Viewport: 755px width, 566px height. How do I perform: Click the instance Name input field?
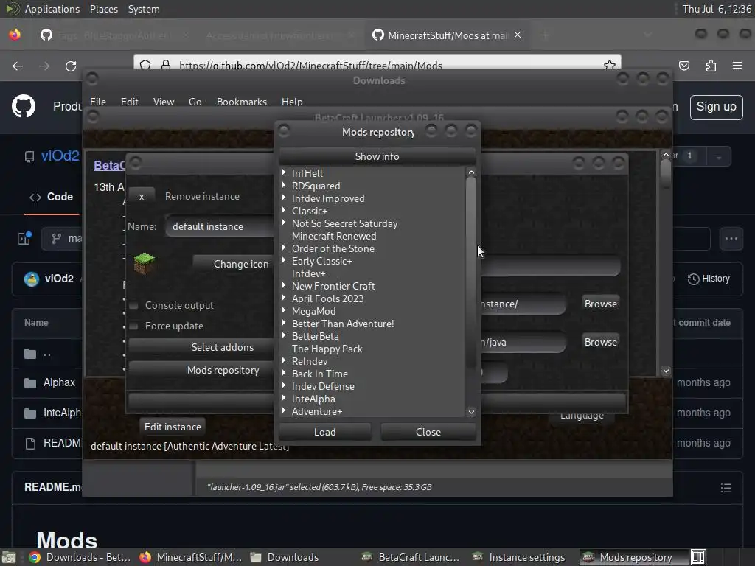click(x=220, y=226)
